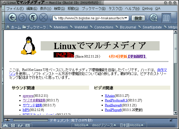This screenshot has width=179, height=129.
Task: Open the RealPlayer8 link
Action: (113, 110)
